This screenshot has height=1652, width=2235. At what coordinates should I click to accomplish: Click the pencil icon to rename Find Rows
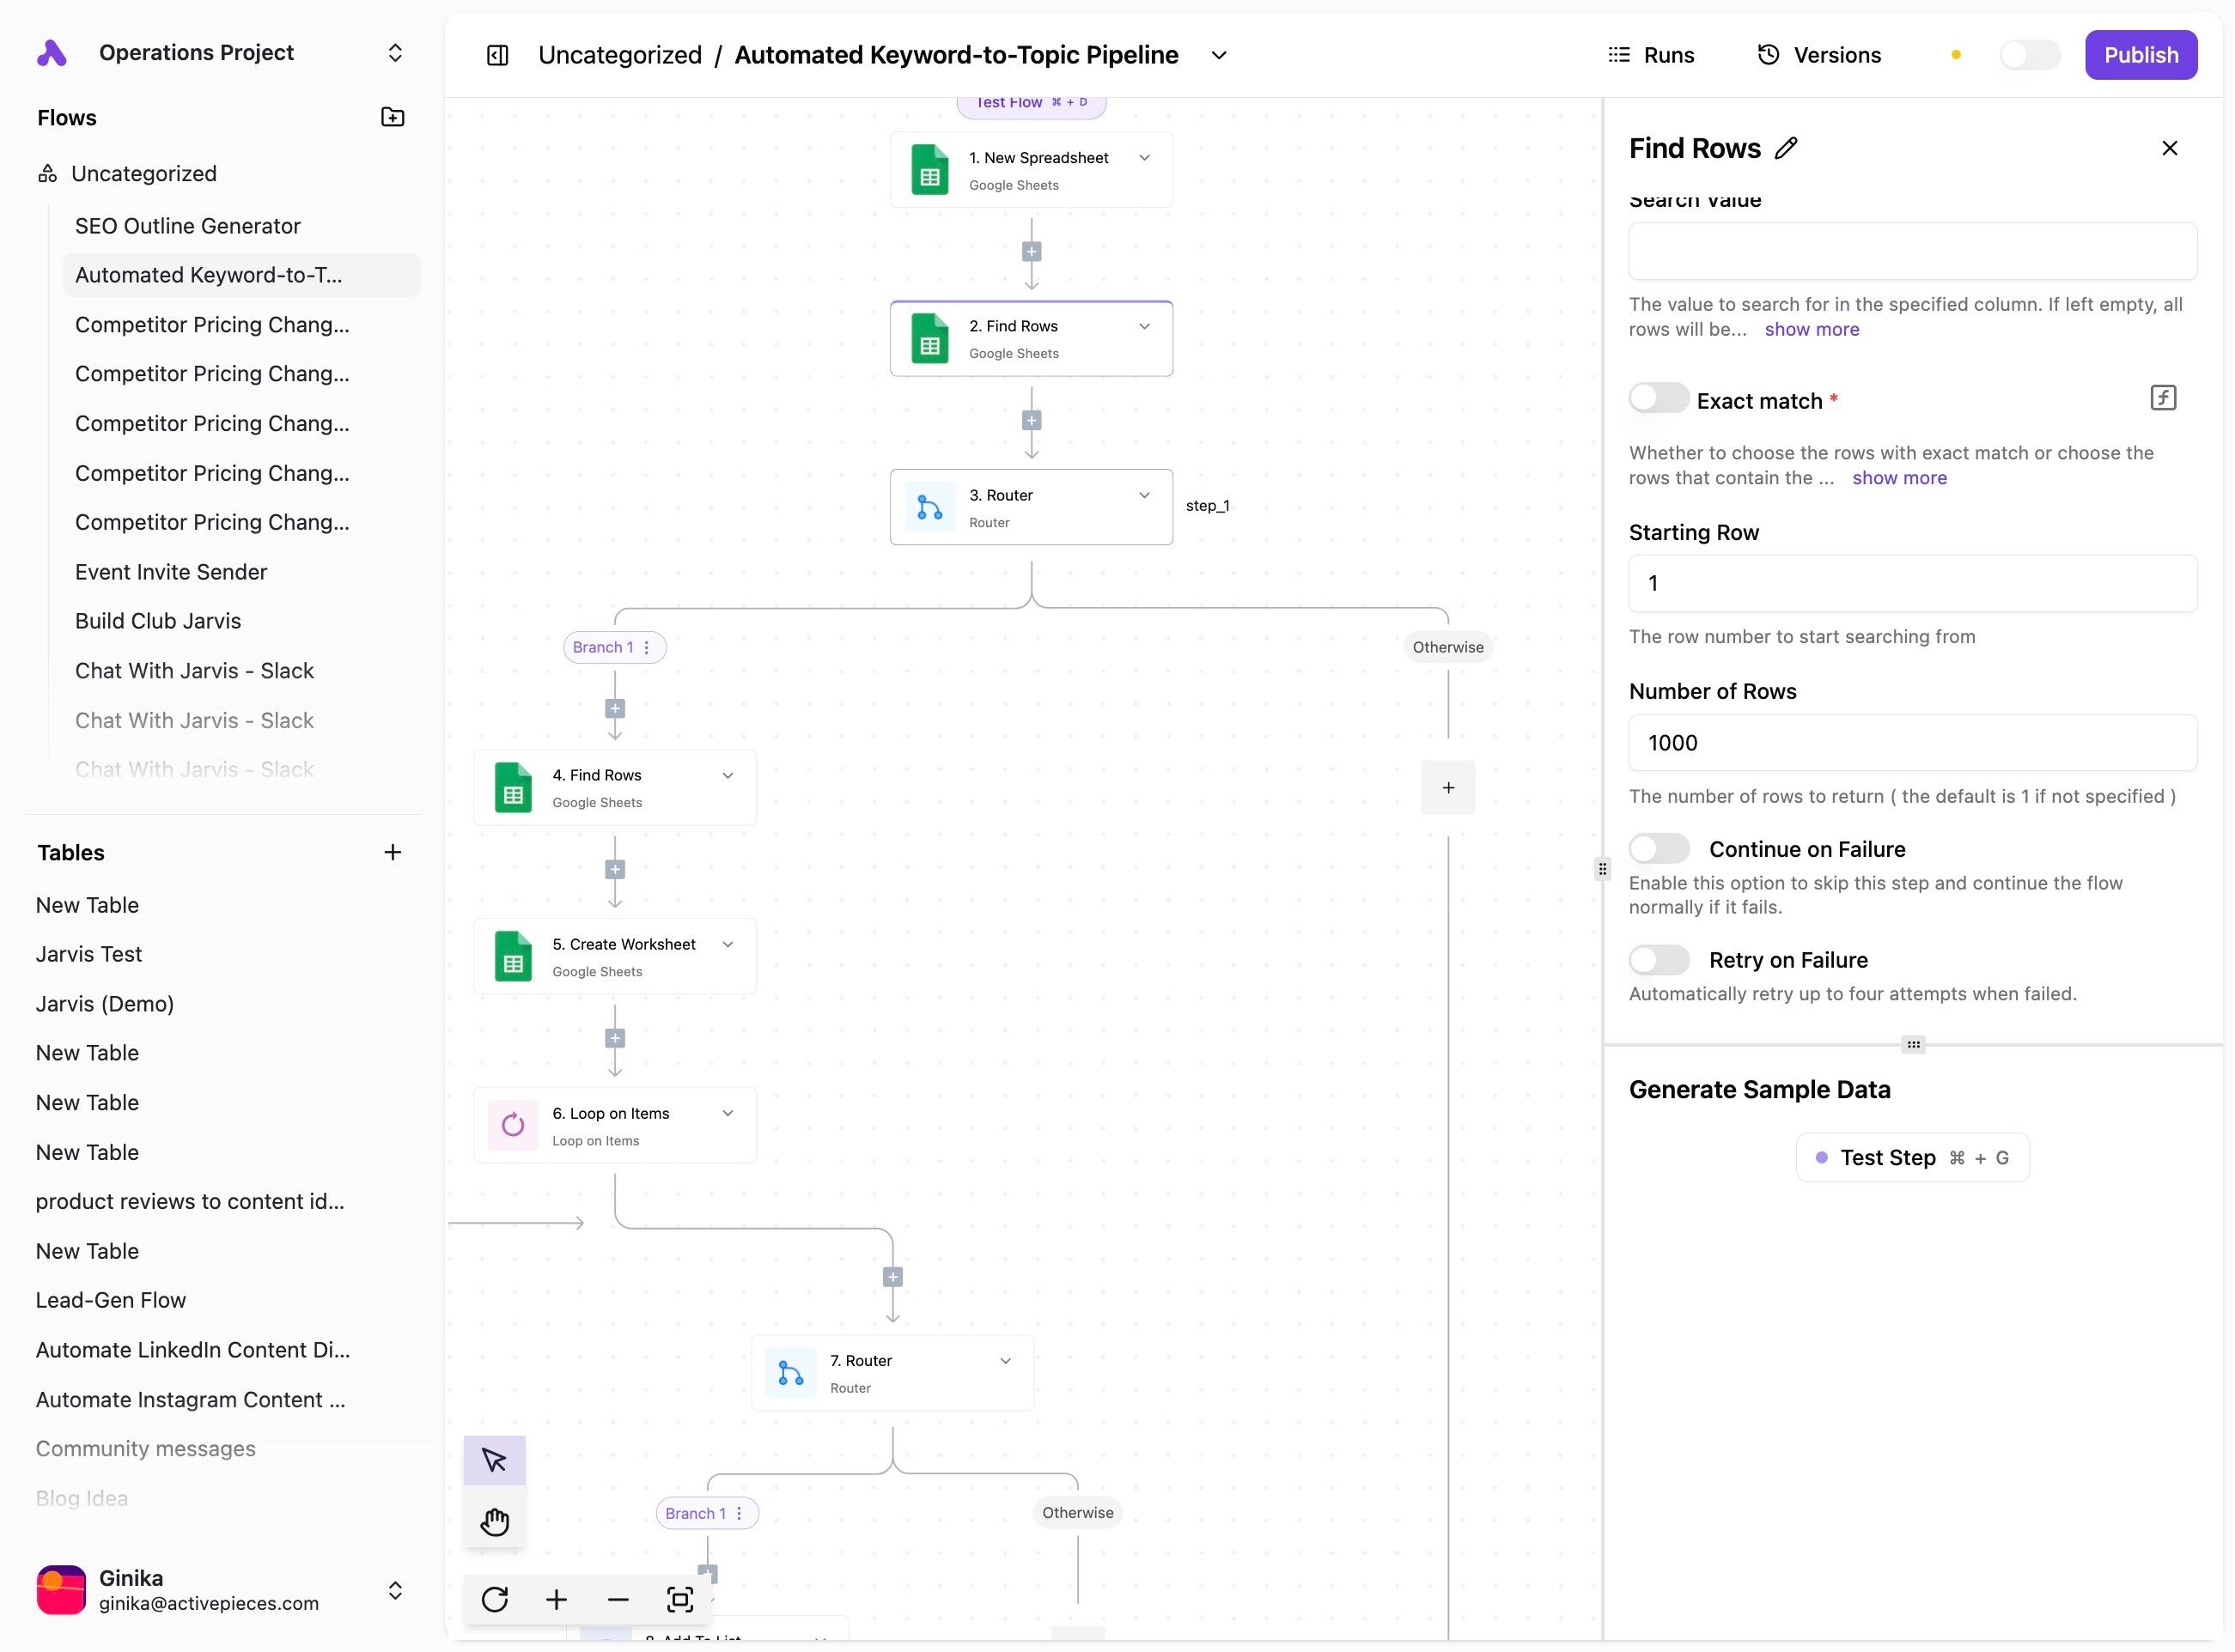click(1786, 148)
